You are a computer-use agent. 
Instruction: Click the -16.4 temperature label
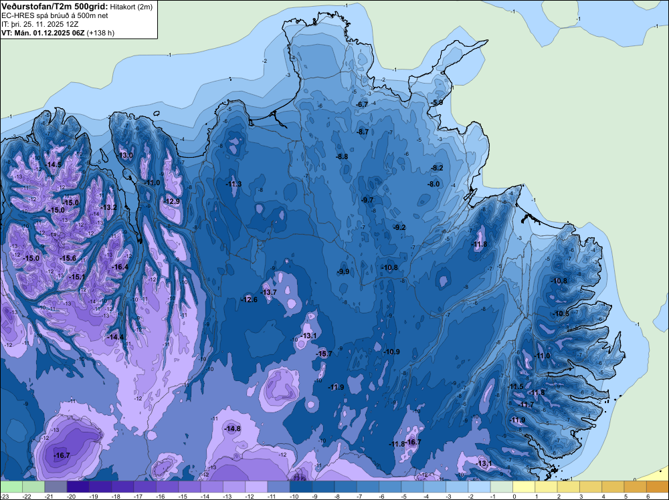click(x=120, y=267)
